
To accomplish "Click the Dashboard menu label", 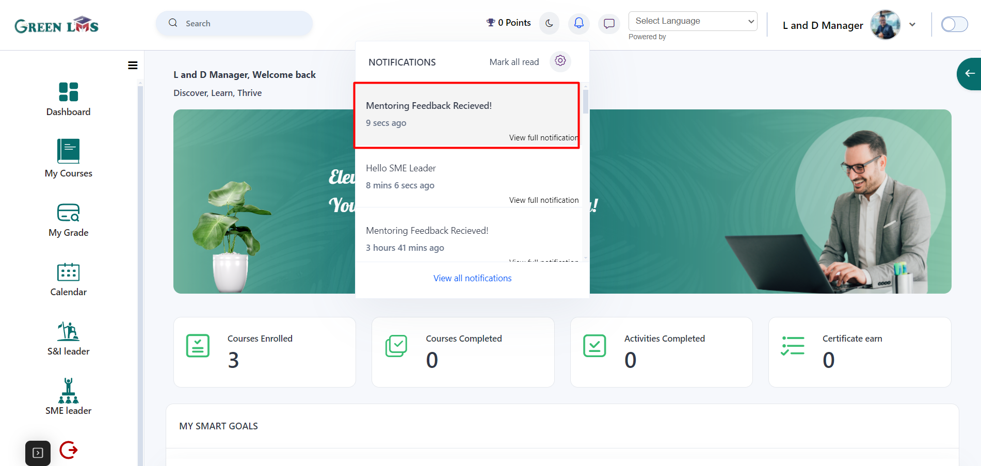I will click(x=68, y=112).
